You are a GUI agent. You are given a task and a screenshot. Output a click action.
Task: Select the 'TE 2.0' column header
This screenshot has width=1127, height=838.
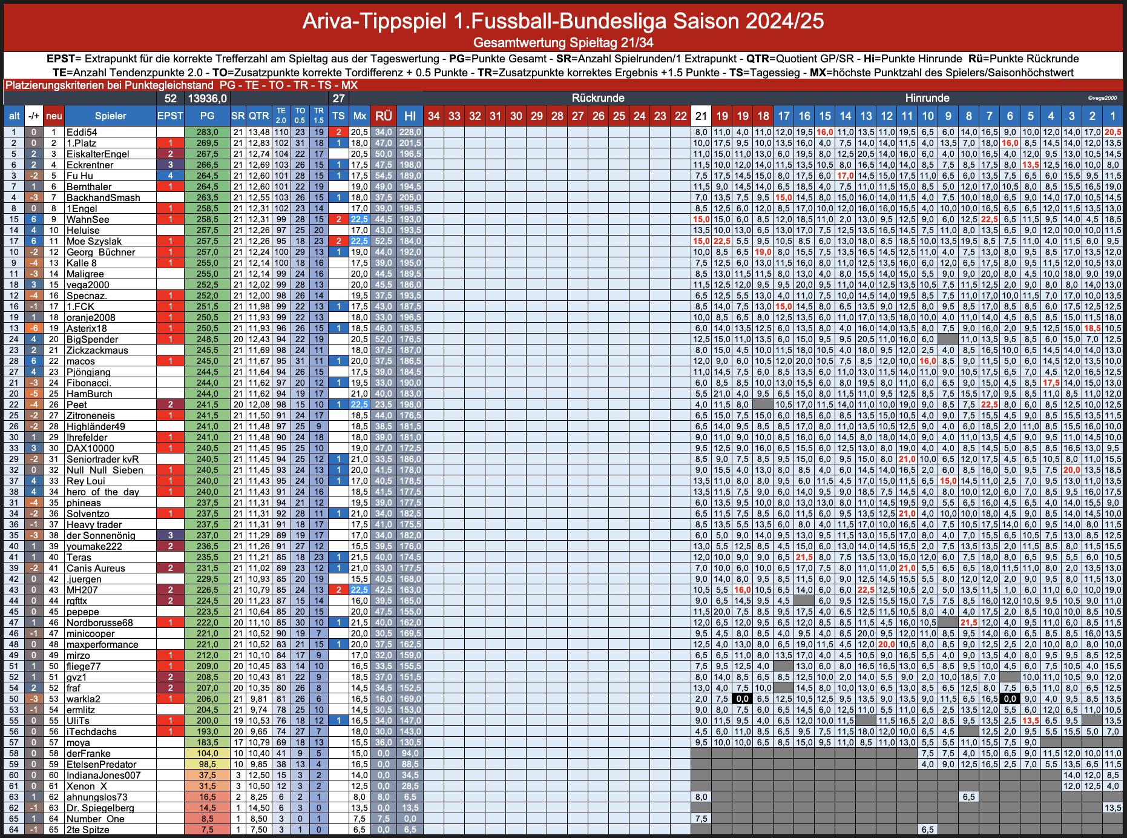(281, 116)
